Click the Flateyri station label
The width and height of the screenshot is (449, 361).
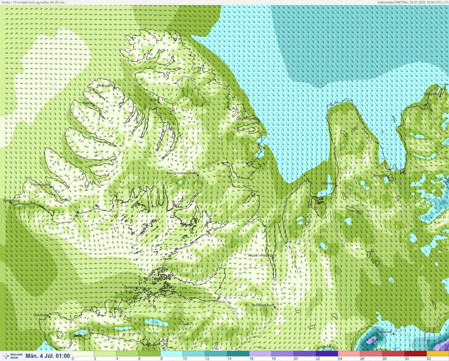tap(88, 103)
